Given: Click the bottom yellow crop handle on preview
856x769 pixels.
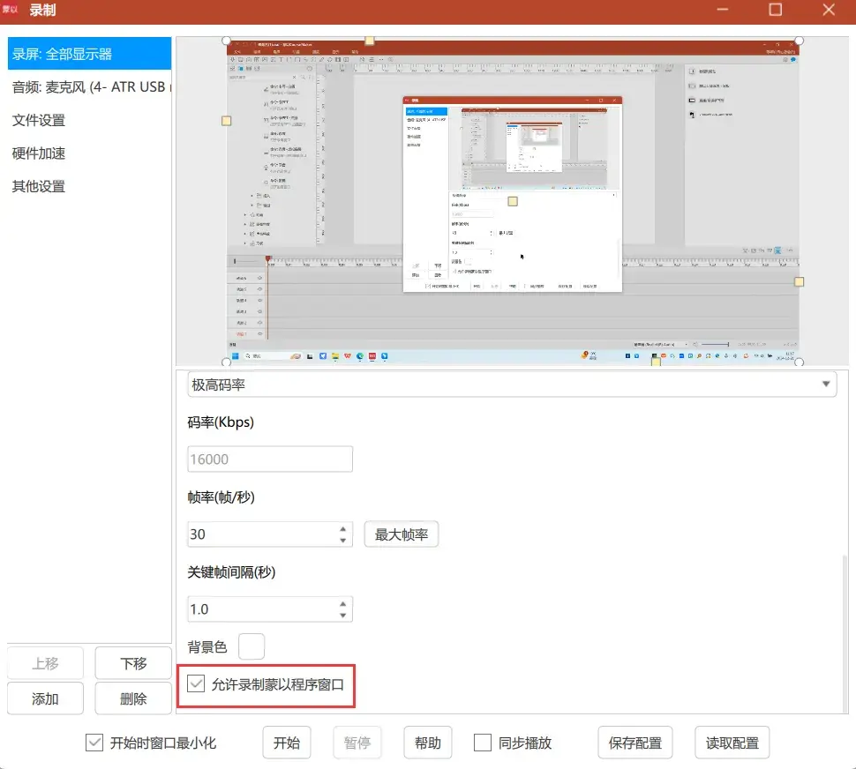Looking at the screenshot, I should pos(657,361).
